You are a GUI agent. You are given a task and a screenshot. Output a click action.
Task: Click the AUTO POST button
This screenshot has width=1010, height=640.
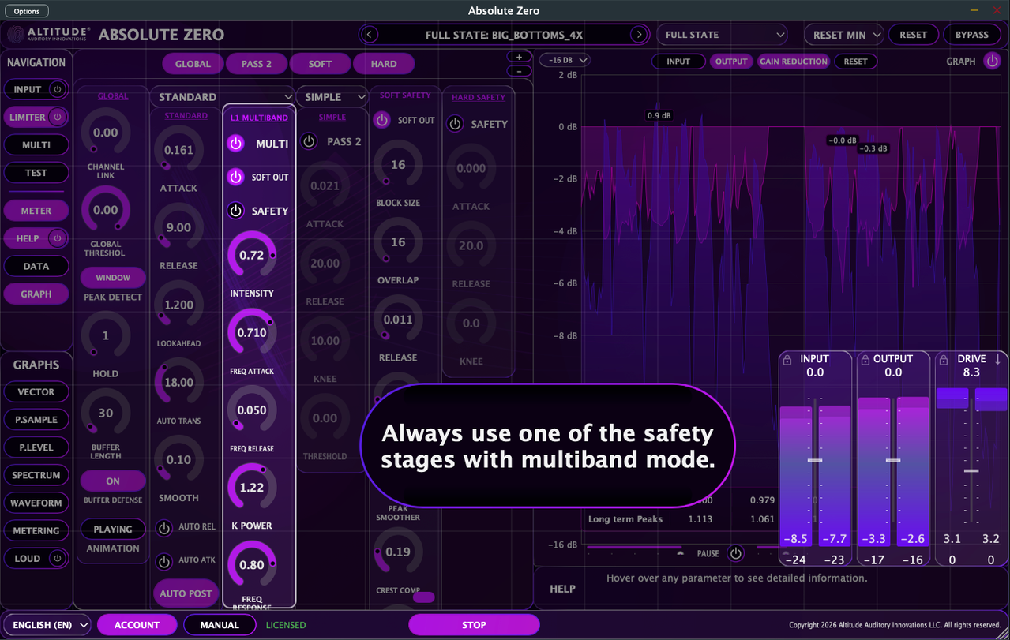(186, 593)
